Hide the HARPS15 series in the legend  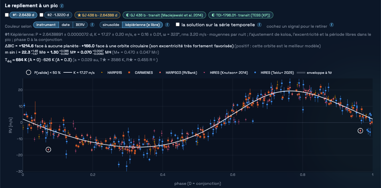[x=111, y=72]
